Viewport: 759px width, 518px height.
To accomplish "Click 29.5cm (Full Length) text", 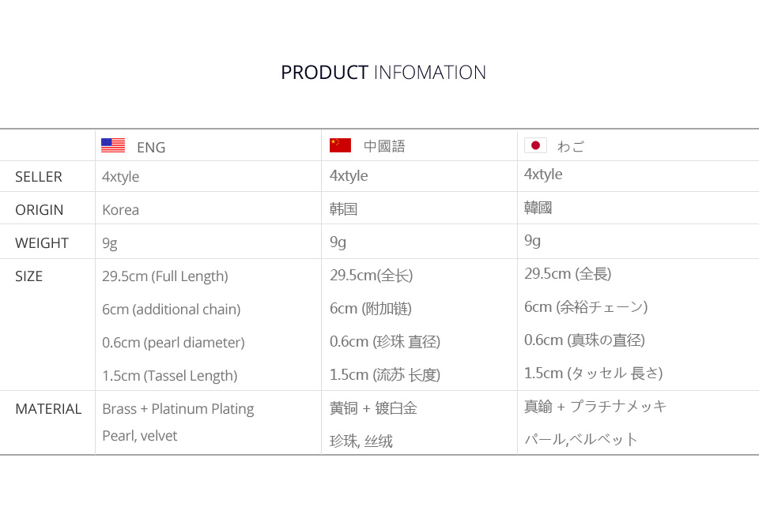I will click(164, 276).
